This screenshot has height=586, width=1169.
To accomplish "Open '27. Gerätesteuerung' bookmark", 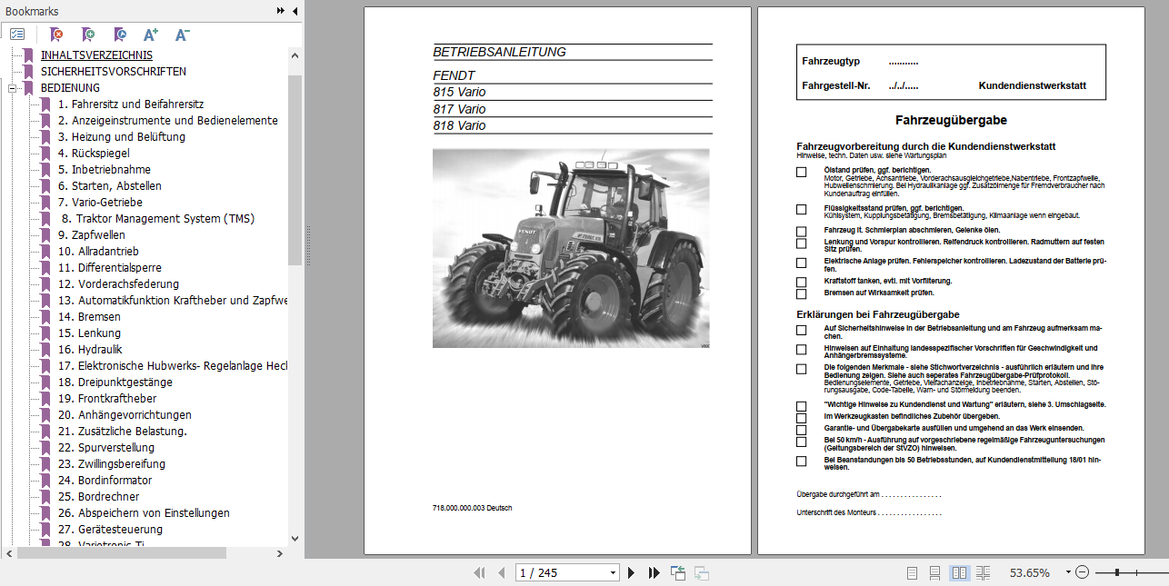I will pyautogui.click(x=111, y=530).
